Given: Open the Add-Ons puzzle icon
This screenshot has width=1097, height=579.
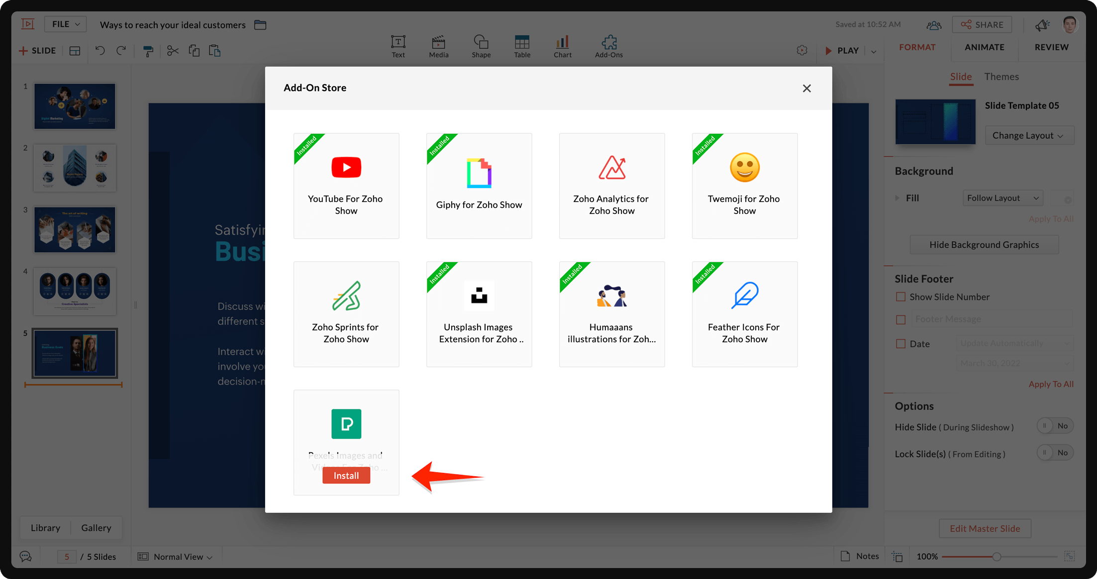Looking at the screenshot, I should click(x=608, y=46).
